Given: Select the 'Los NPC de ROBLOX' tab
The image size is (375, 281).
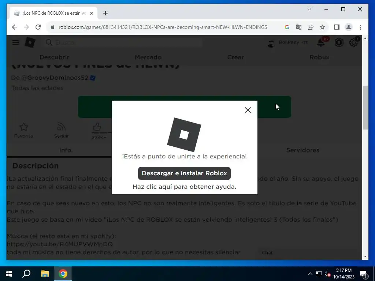Looking at the screenshot, I should pyautogui.click(x=53, y=13).
